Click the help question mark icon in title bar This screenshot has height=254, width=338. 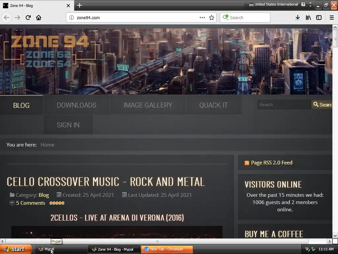coord(303,4)
